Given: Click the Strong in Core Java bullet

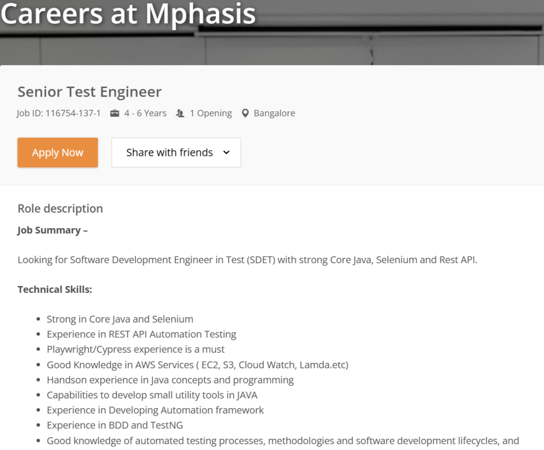Looking at the screenshot, I should pos(120,319).
